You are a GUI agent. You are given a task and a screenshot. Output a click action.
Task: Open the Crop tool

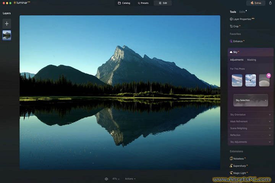(x=235, y=26)
